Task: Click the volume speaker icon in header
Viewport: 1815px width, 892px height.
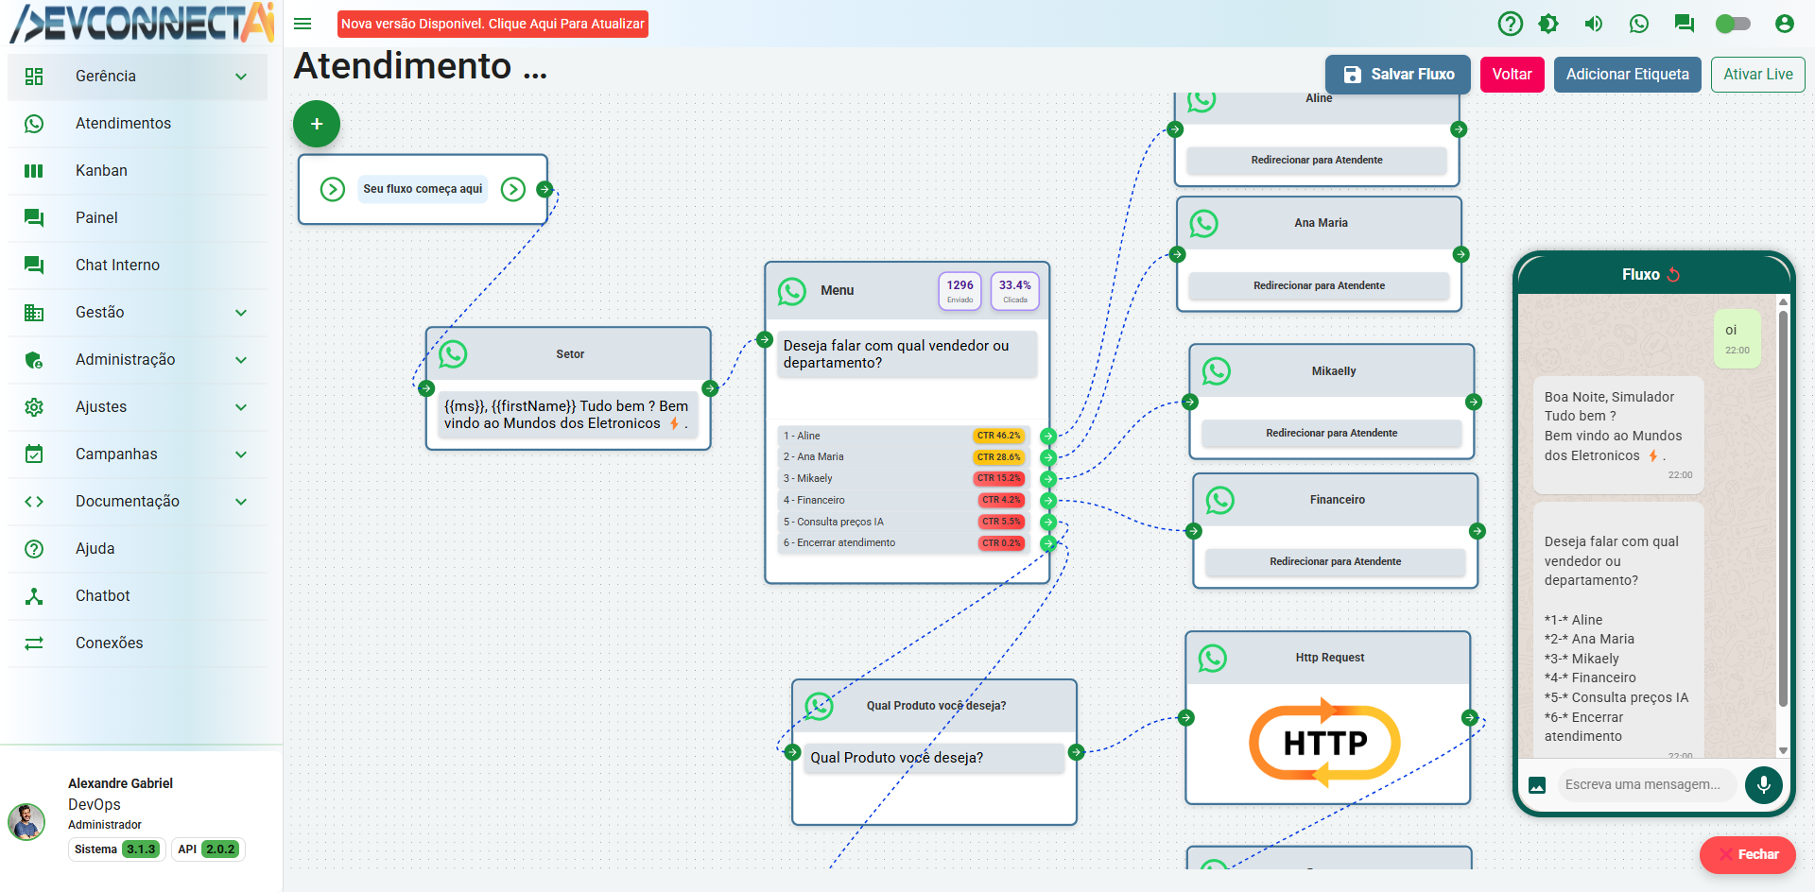Action: 1594,24
